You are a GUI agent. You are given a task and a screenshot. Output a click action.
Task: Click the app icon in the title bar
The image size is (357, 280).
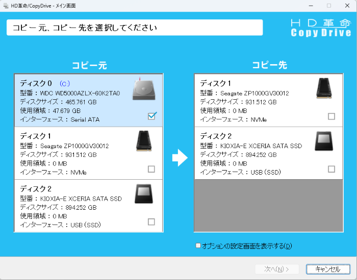click(5, 5)
